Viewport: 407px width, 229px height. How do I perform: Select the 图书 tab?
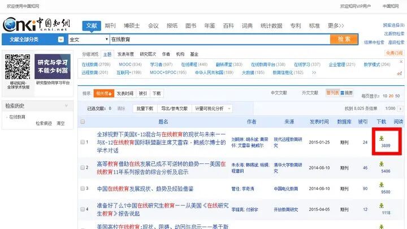pos(191,25)
